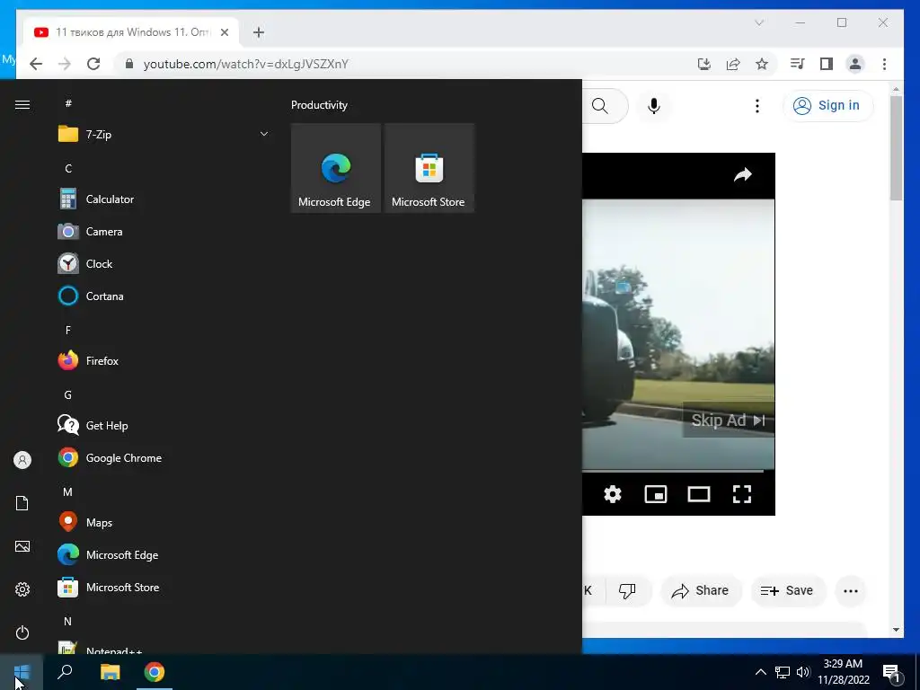Open the user account icon in Start sidebar
Image resolution: width=920 pixels, height=690 pixels.
pos(22,460)
